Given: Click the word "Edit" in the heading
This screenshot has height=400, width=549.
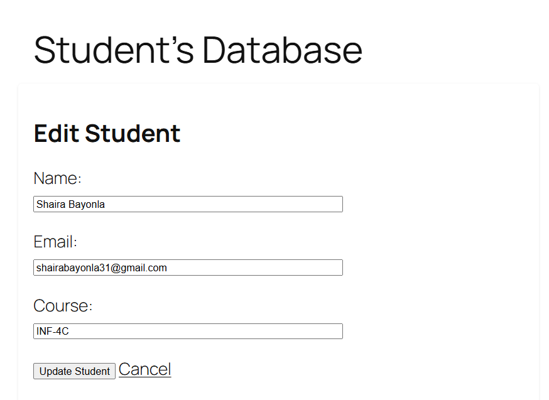Looking at the screenshot, I should [56, 133].
